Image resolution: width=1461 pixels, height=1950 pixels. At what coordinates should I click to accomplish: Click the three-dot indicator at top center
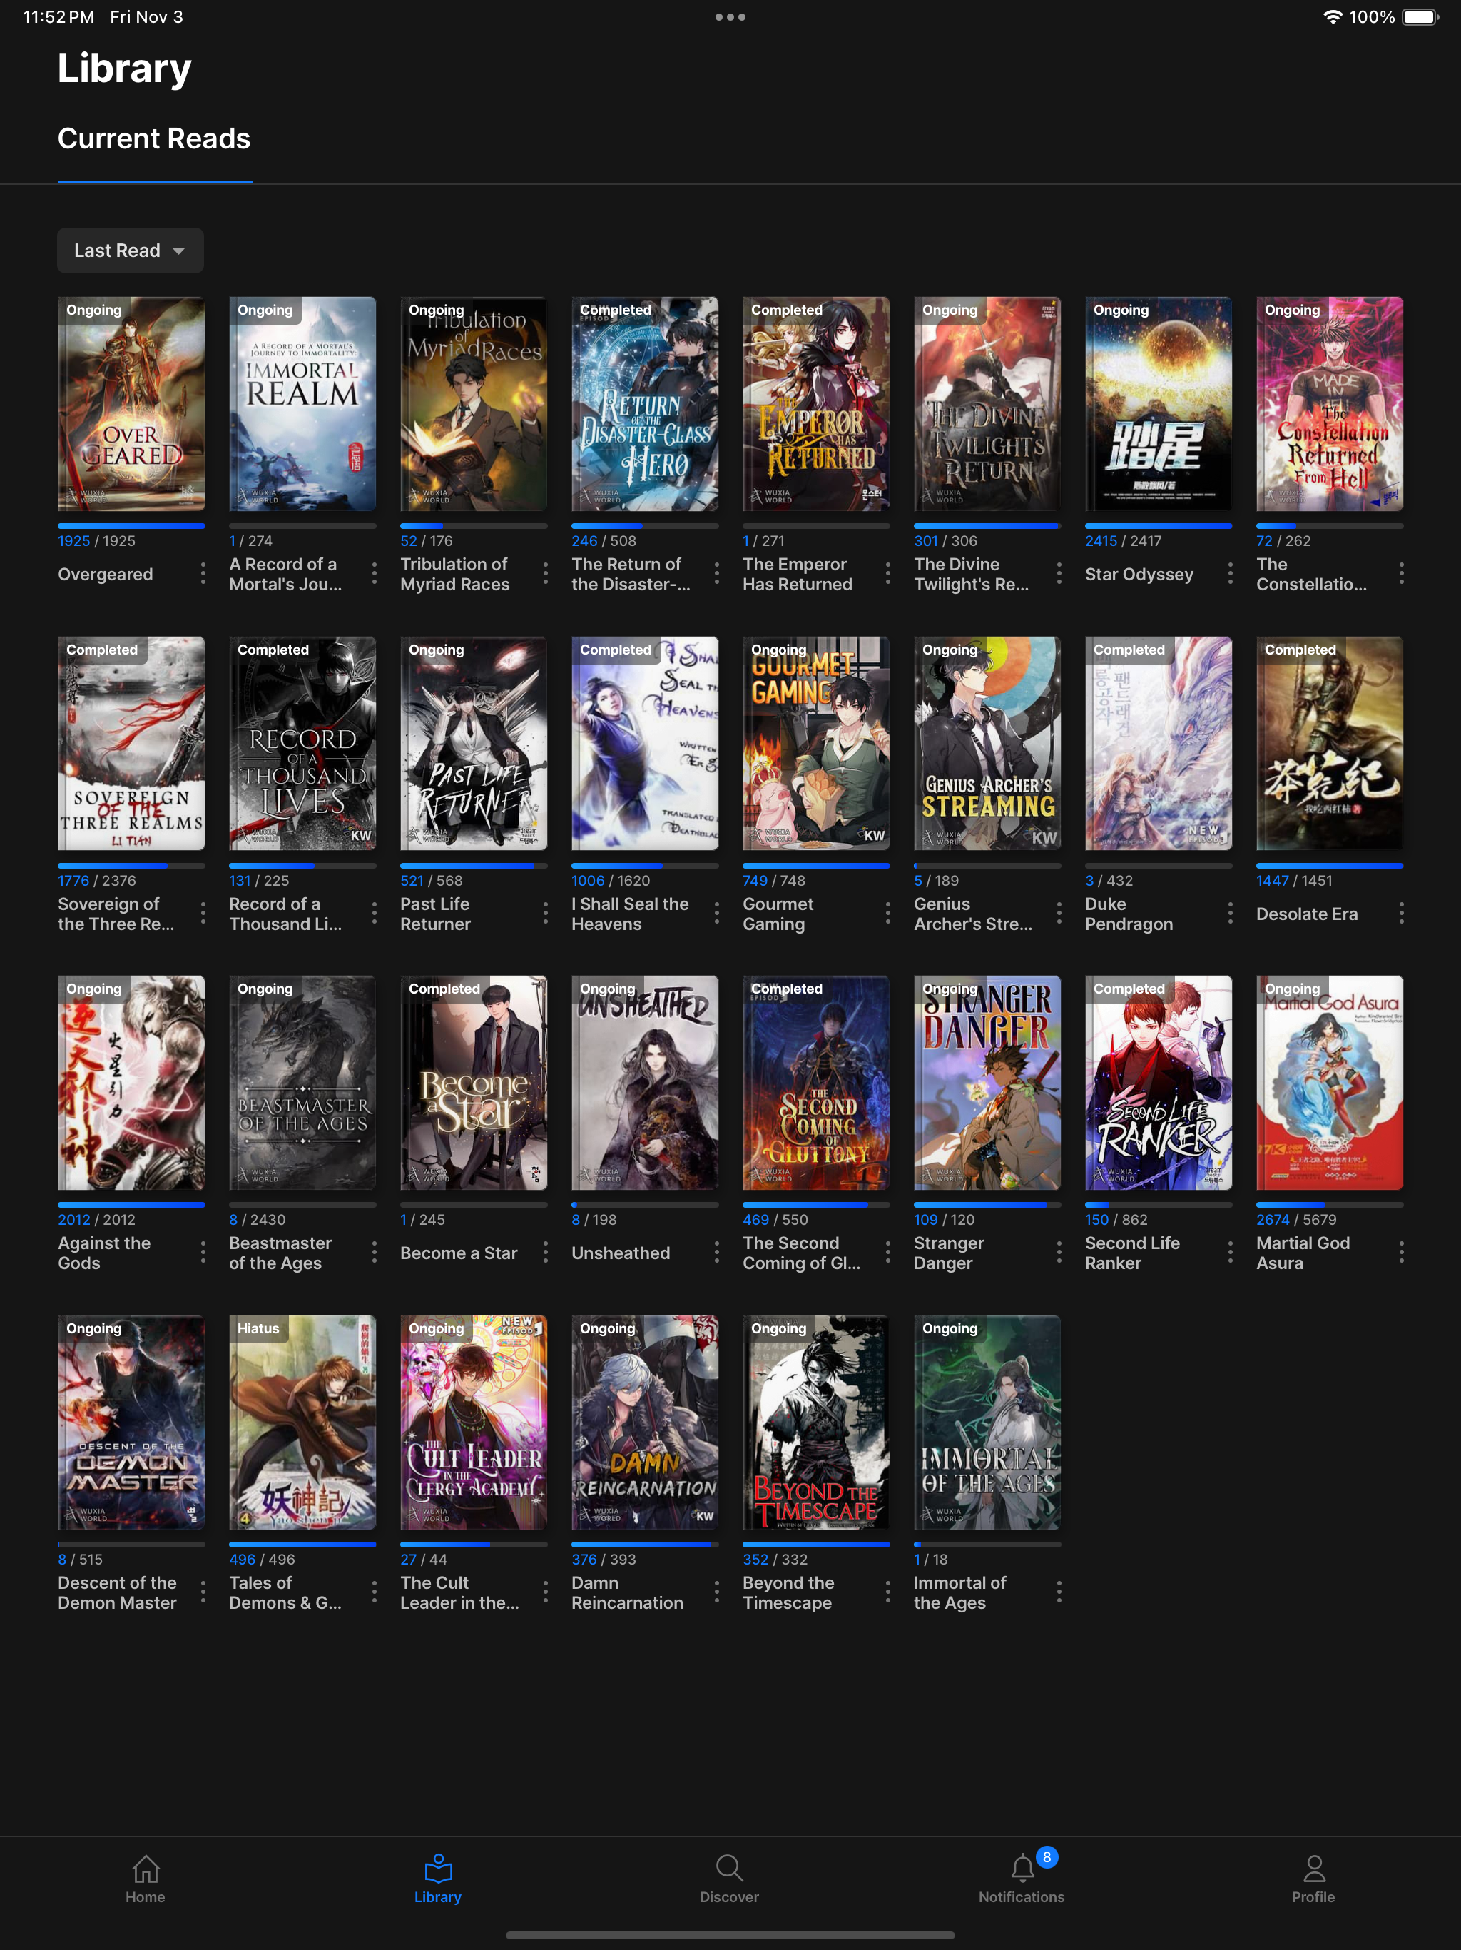730,16
